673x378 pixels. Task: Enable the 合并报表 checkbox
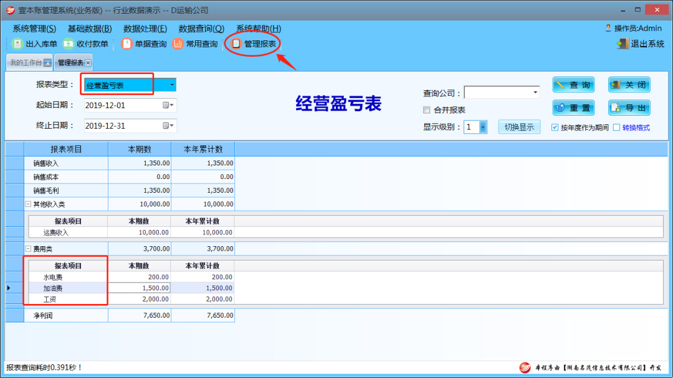[x=427, y=110]
